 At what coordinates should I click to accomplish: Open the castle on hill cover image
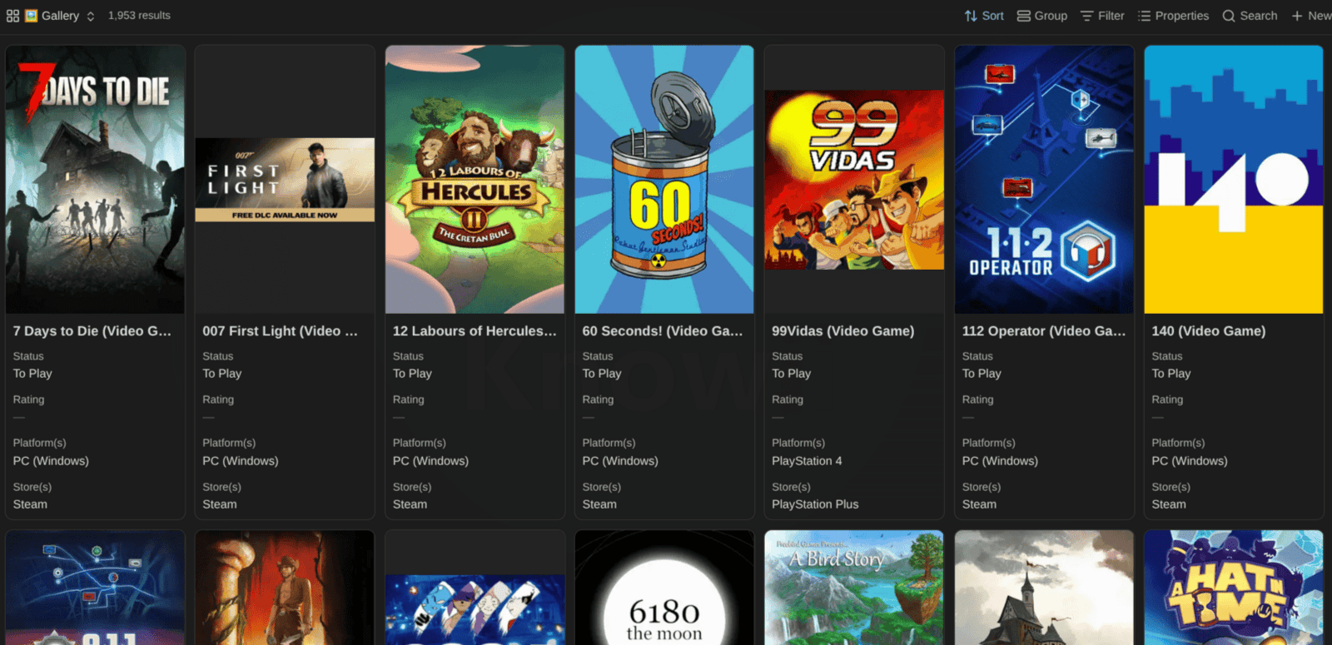pos(1044,588)
